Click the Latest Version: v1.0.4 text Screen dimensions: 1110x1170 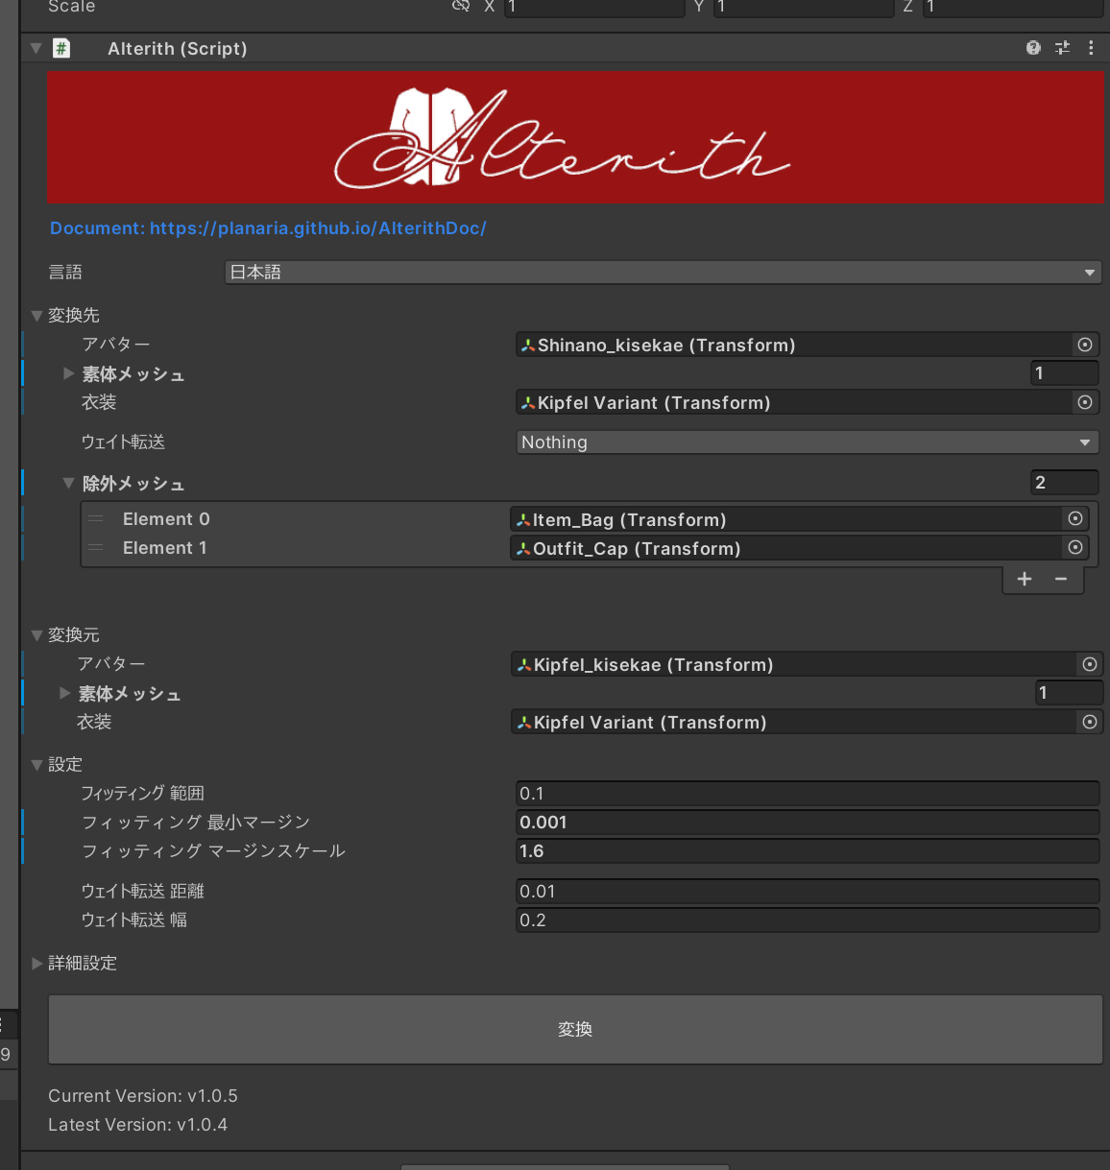138,1125
